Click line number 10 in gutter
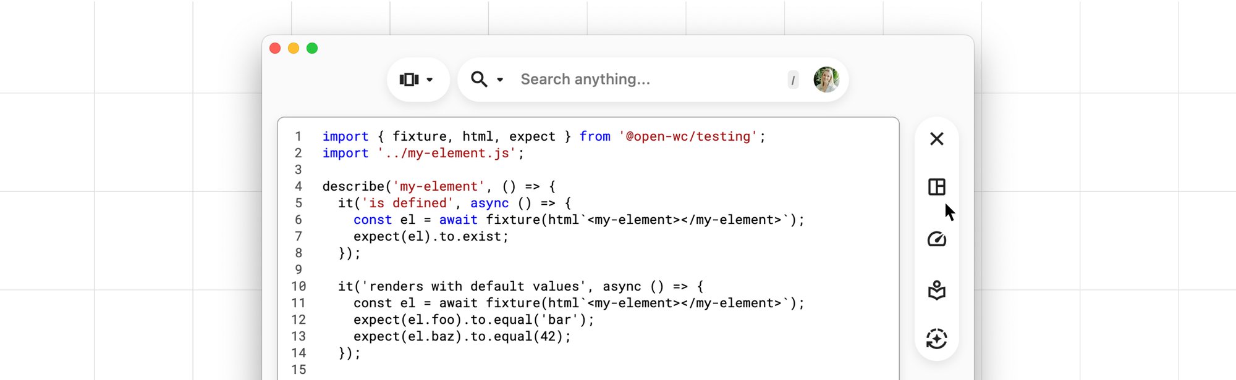Screen dimensions: 1236x380 (298, 286)
